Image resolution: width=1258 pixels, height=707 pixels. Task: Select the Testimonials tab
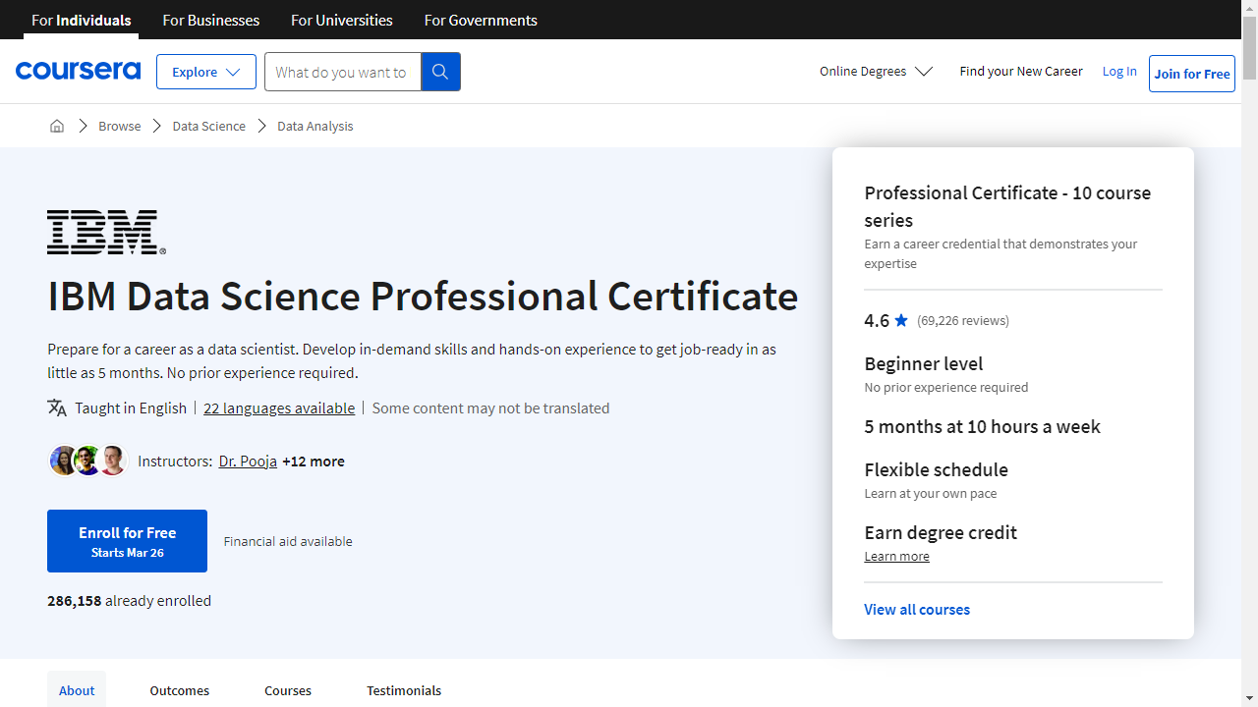coord(404,689)
